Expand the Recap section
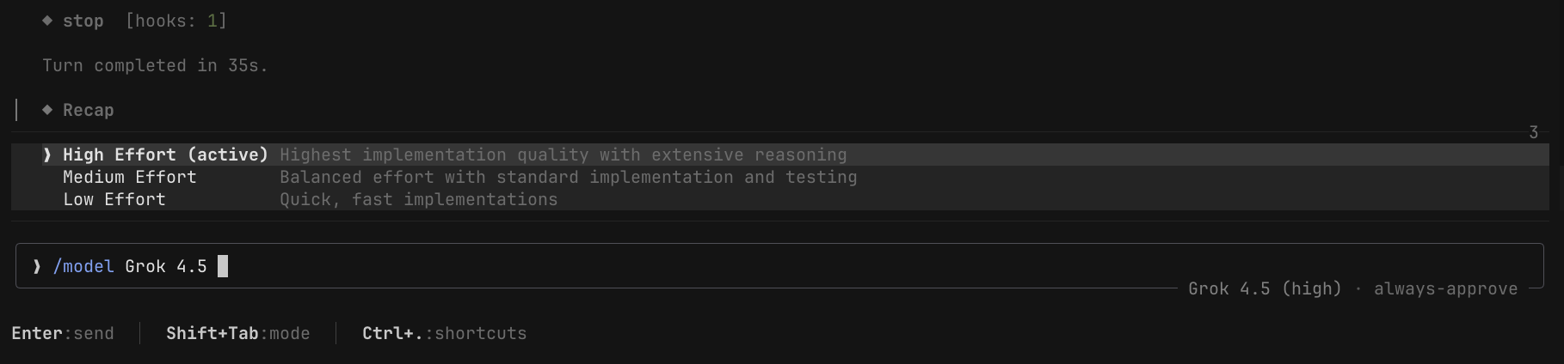Image resolution: width=1564 pixels, height=364 pixels. pos(88,110)
